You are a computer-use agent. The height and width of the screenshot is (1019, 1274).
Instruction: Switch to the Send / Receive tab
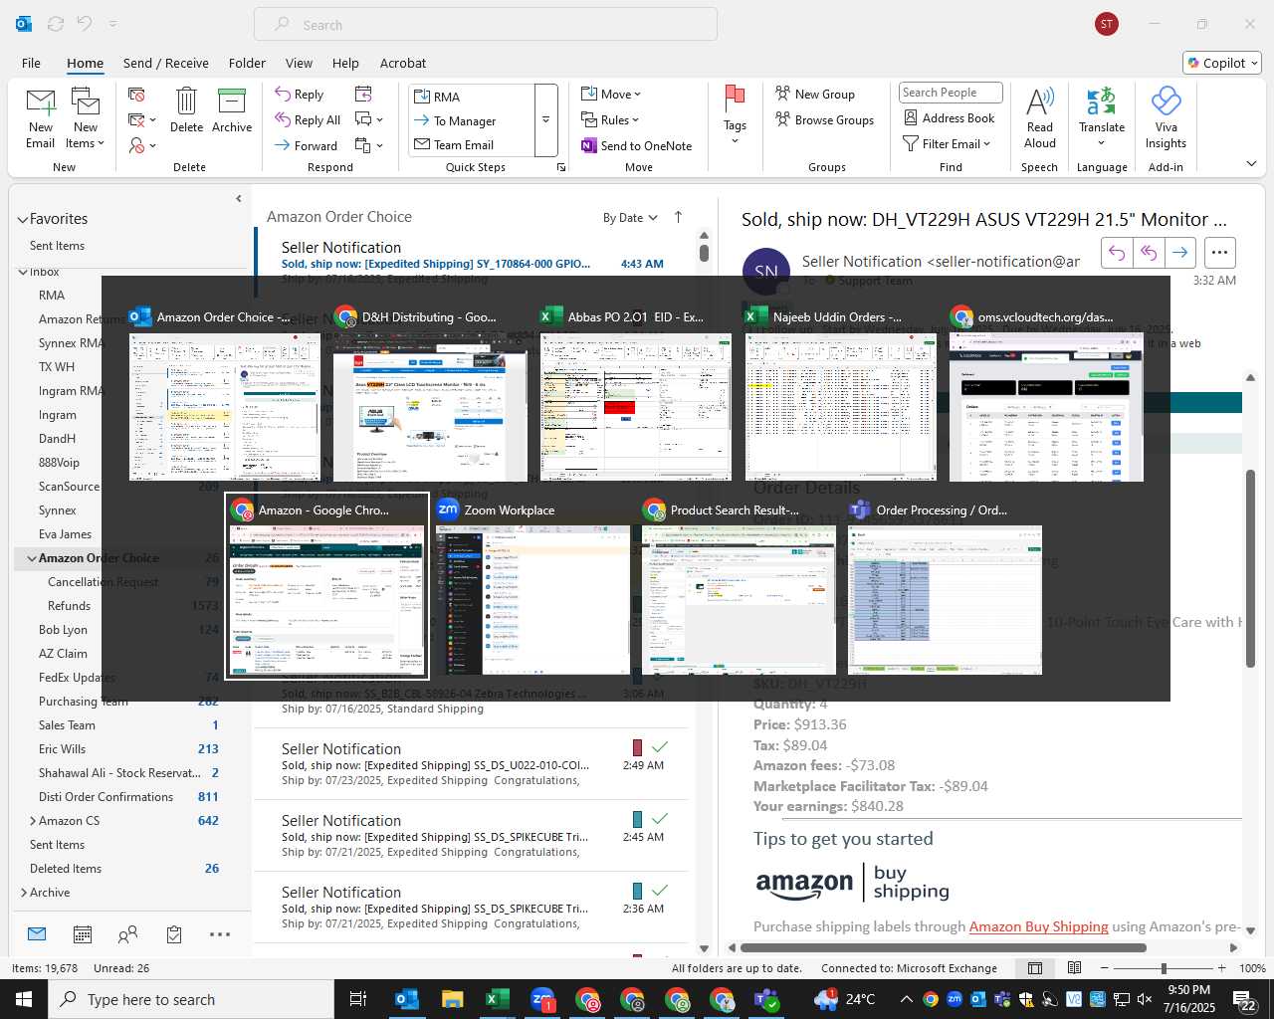[166, 63]
